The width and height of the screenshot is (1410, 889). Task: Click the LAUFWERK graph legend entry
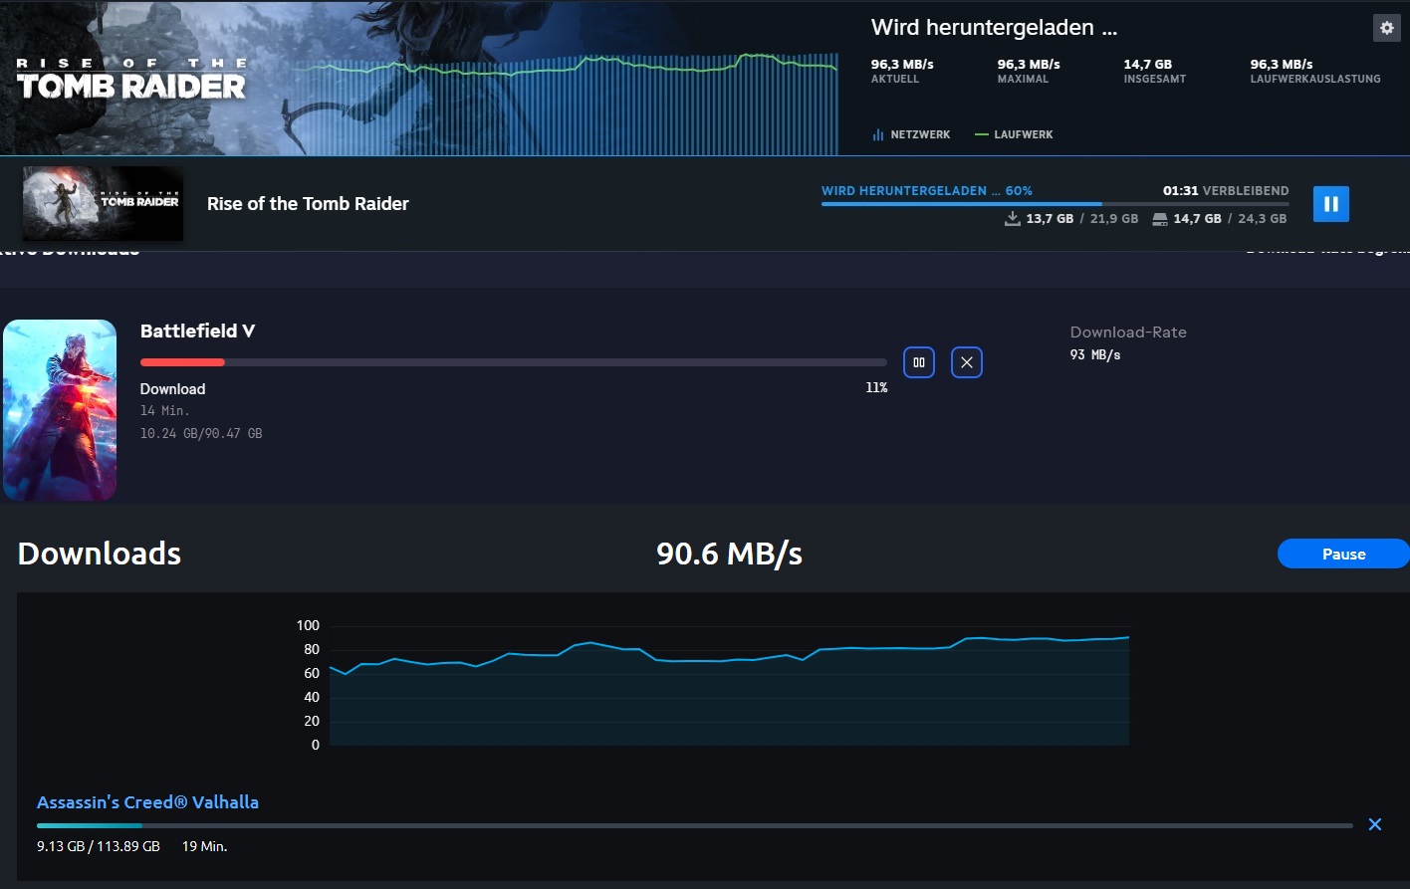1014,134
